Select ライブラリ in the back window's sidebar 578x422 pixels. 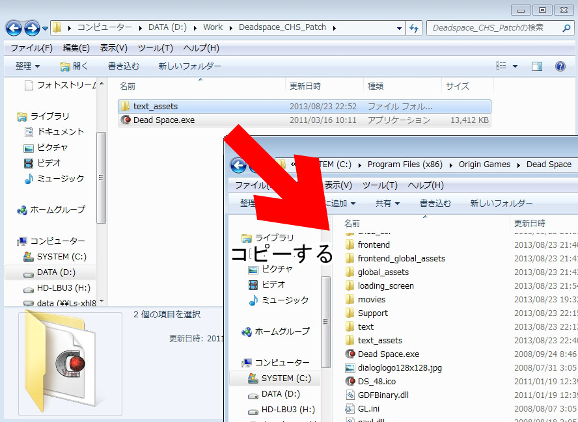click(43, 116)
